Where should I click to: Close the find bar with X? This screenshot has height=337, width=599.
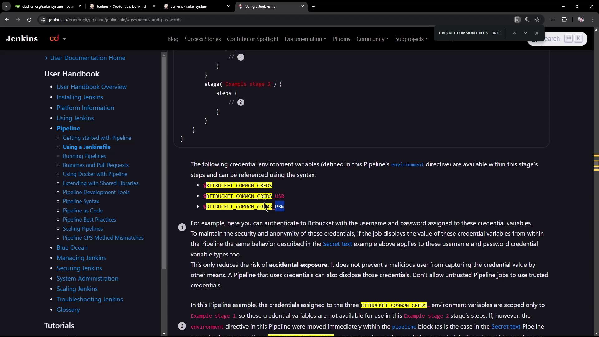tap(537, 33)
